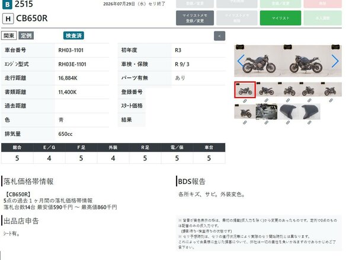Click the green マイリスト button
346x260 pixels.
point(280,18)
